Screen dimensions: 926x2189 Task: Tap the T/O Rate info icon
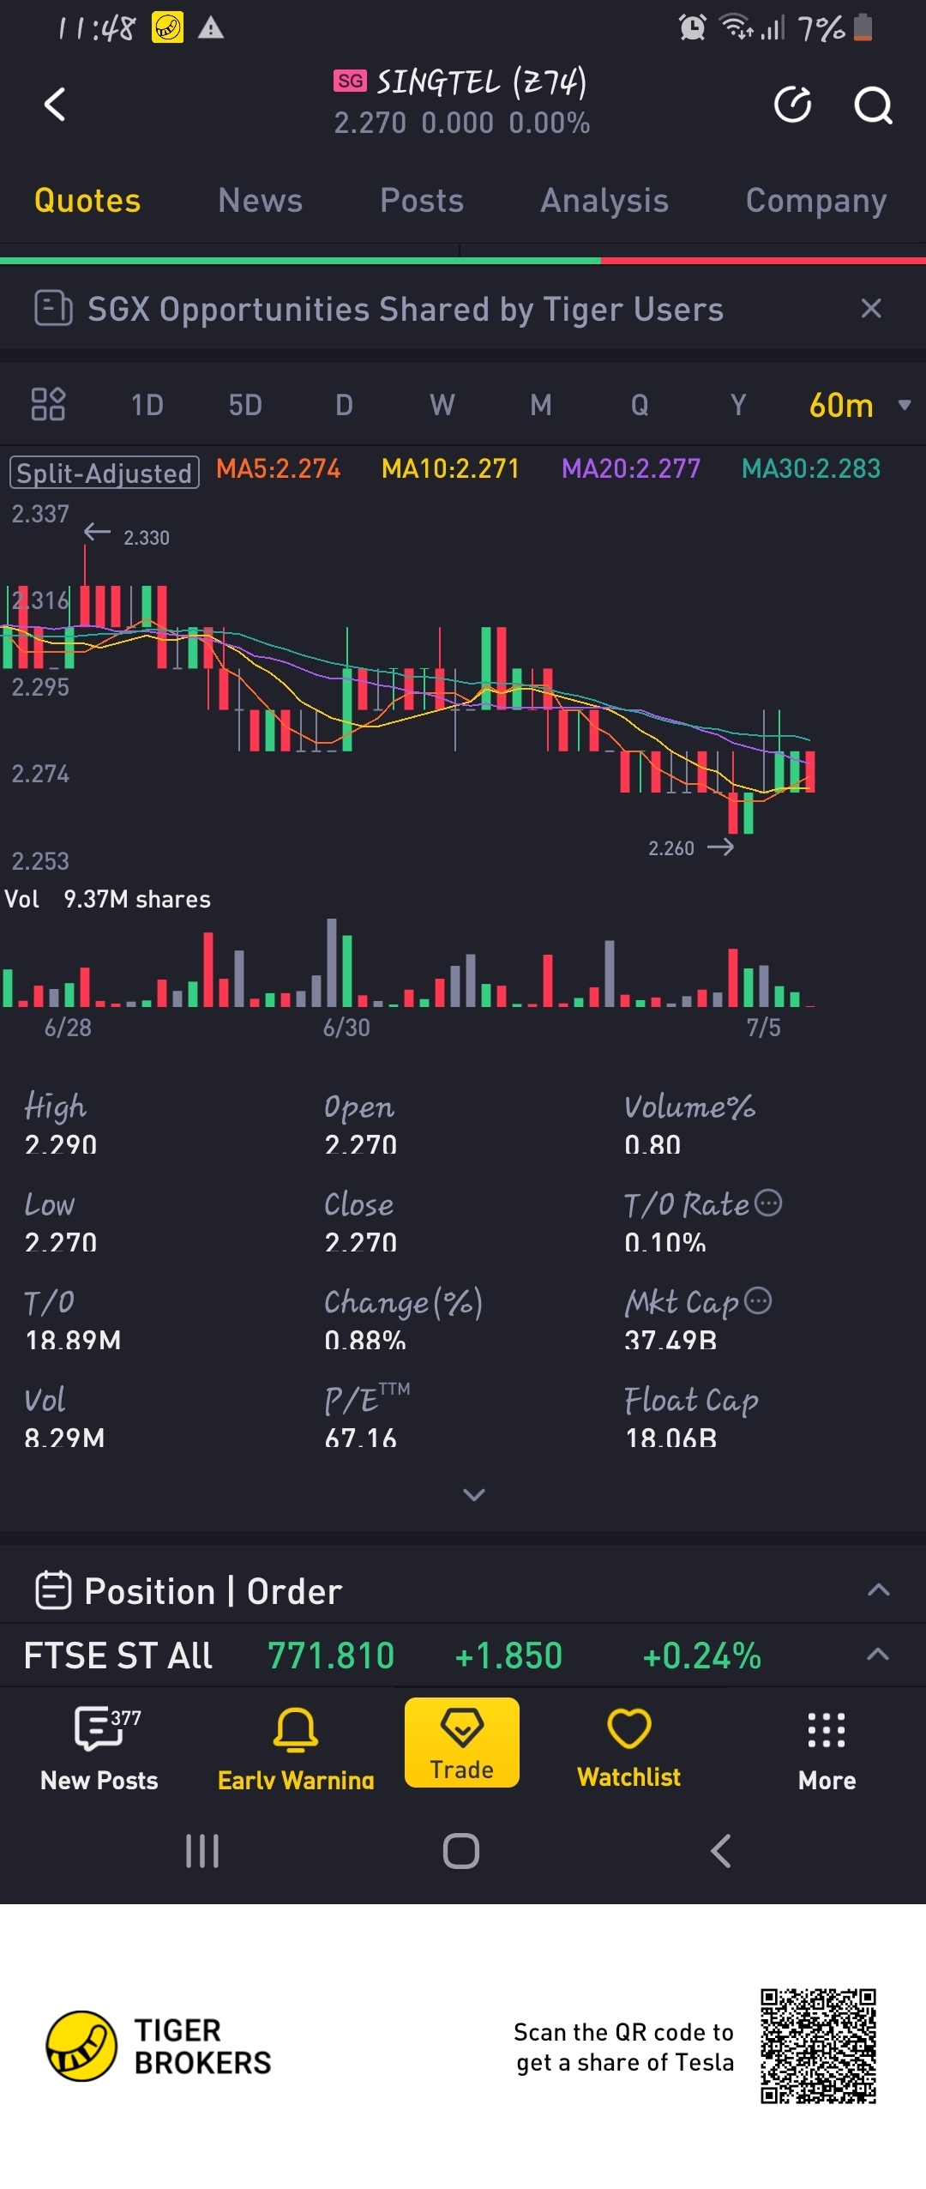(x=768, y=1203)
